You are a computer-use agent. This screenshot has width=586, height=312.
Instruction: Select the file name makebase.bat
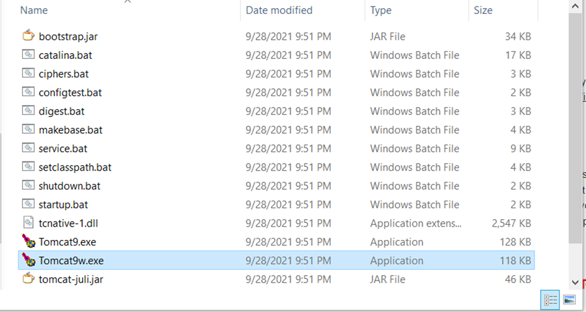pyautogui.click(x=70, y=130)
